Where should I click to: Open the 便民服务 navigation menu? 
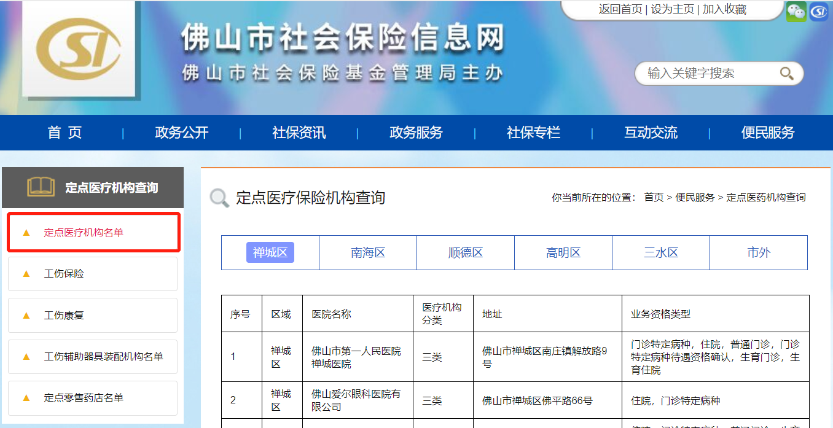click(x=767, y=133)
